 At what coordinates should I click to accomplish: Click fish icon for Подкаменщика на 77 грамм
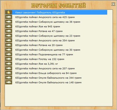tap(8, 55)
